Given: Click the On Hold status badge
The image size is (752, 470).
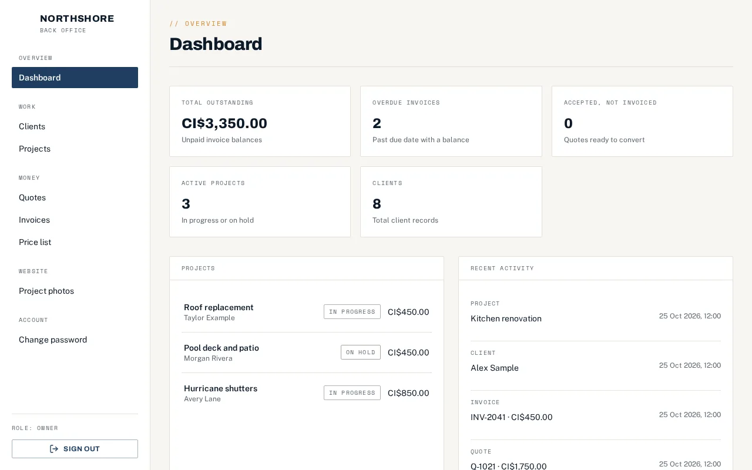Looking at the screenshot, I should coord(361,352).
